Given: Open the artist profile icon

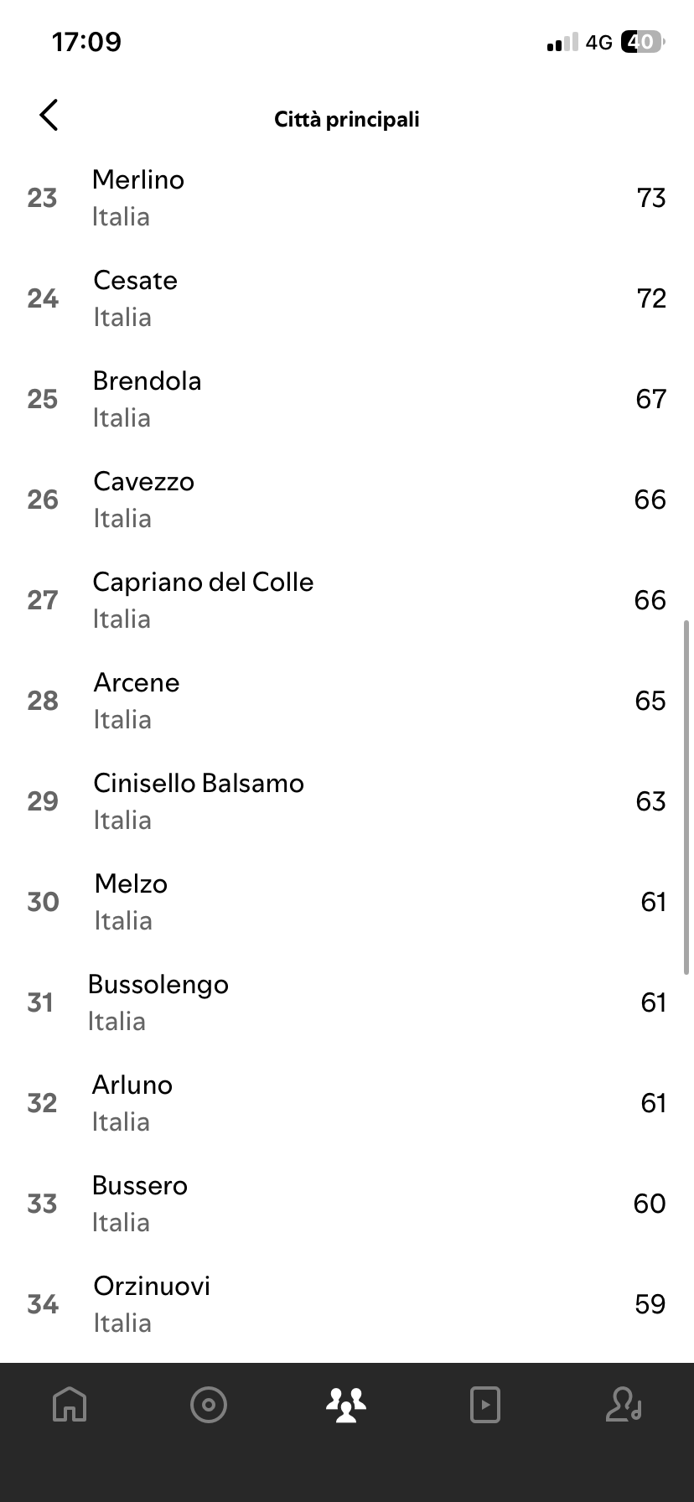Looking at the screenshot, I should [624, 1404].
